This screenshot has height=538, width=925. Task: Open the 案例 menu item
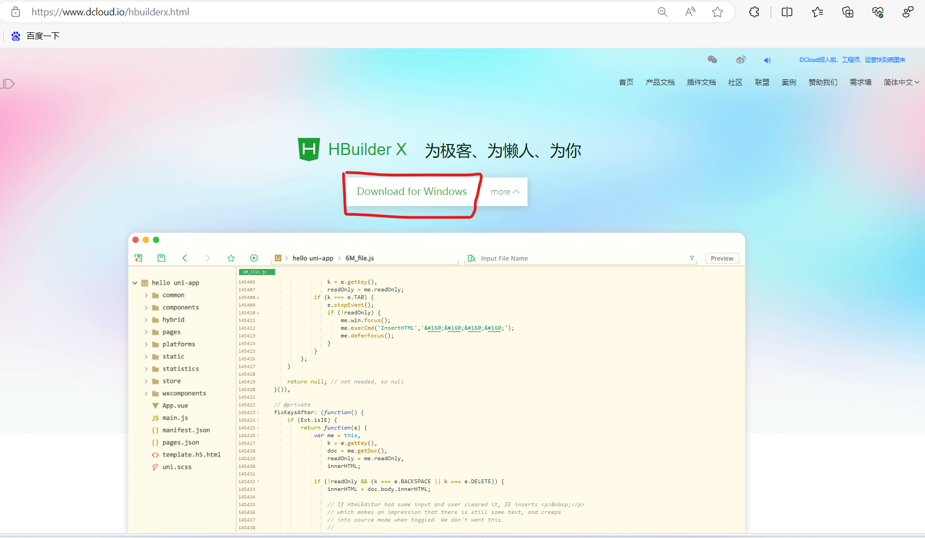789,82
